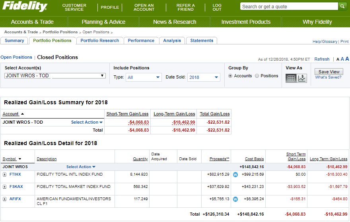The width and height of the screenshot is (350, 222).
Task: Open the Statements tab
Action: click(x=202, y=40)
